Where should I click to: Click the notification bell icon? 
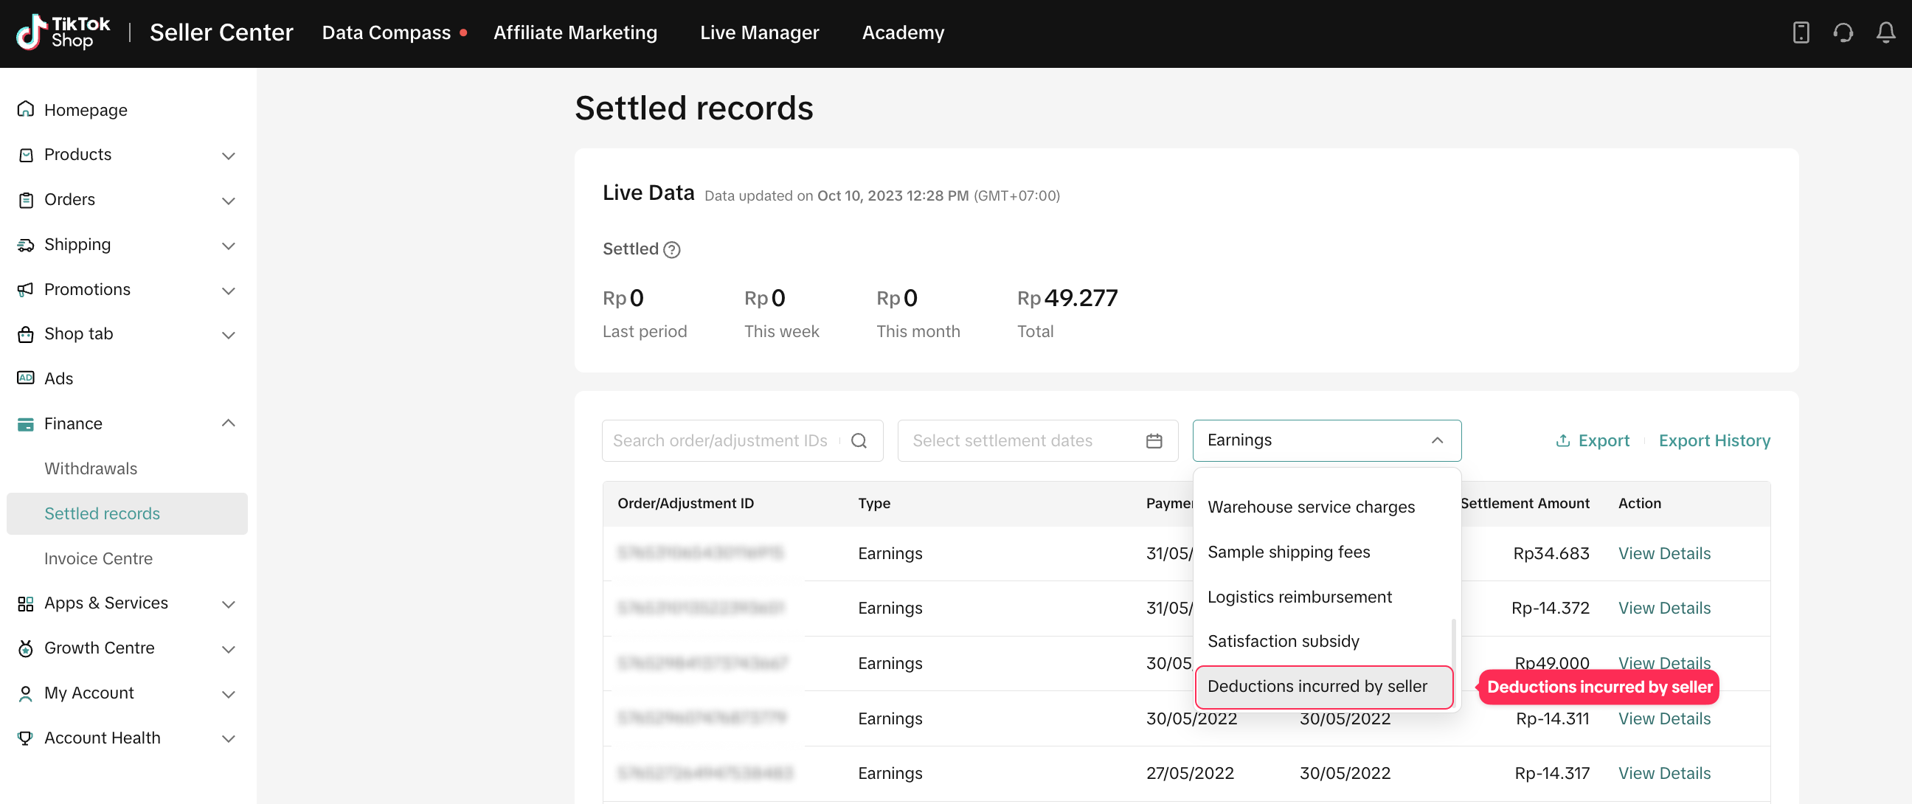tap(1885, 32)
